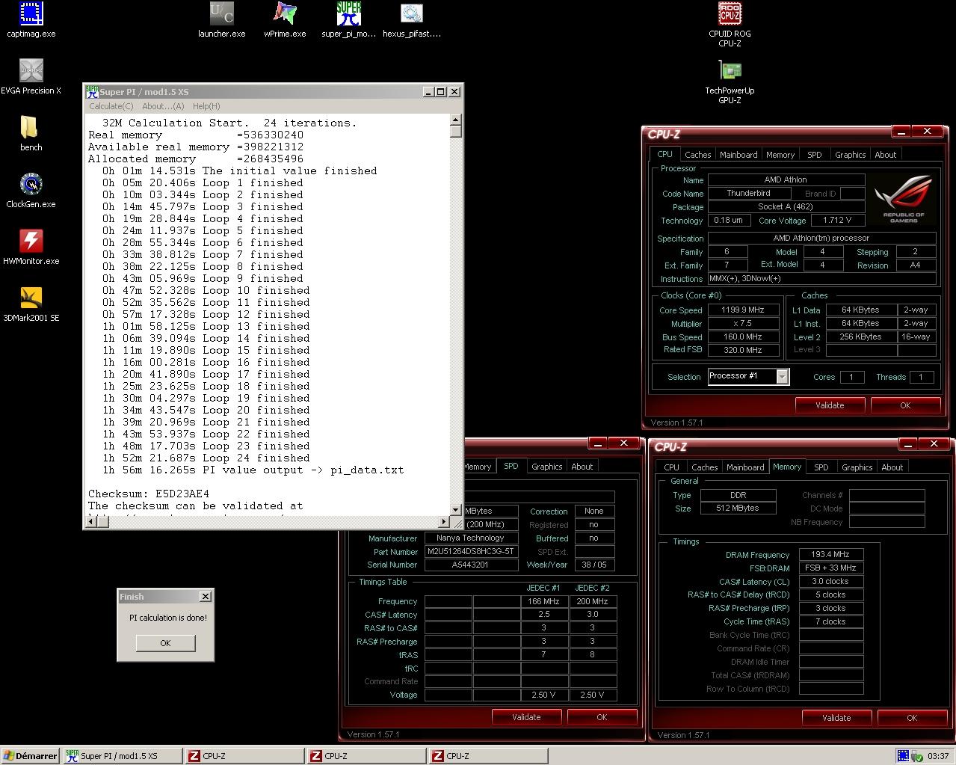Open About tab in top CPU-Z window
This screenshot has width=956, height=765.
(886, 155)
